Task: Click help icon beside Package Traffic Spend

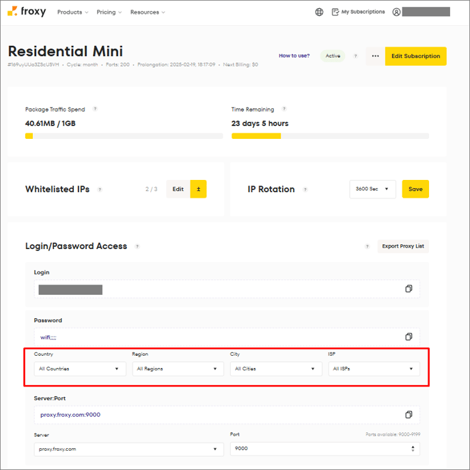Action: click(x=95, y=109)
